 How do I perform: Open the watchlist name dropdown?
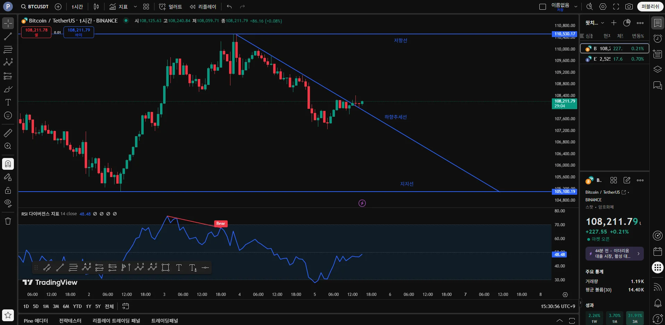(595, 23)
